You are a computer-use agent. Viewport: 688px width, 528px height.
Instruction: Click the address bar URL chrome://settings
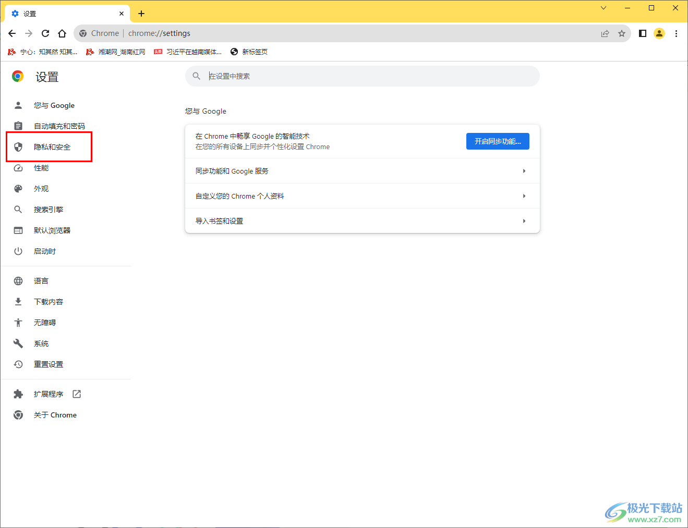coord(159,33)
